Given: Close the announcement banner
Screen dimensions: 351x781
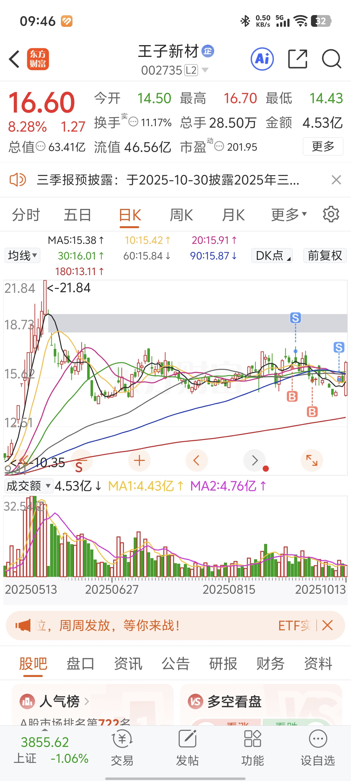Looking at the screenshot, I should (x=336, y=180).
